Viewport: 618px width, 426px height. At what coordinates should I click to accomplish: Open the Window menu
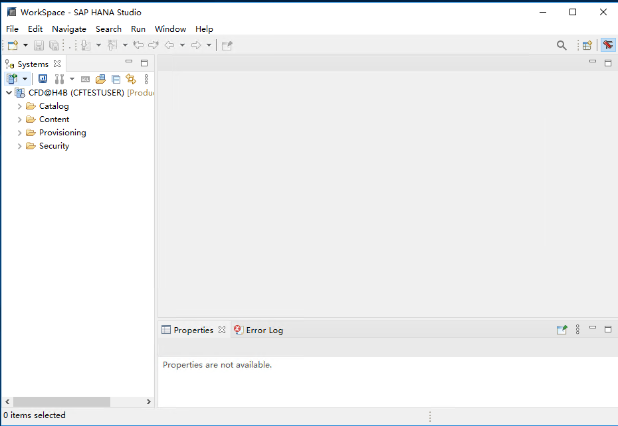pyautogui.click(x=170, y=29)
